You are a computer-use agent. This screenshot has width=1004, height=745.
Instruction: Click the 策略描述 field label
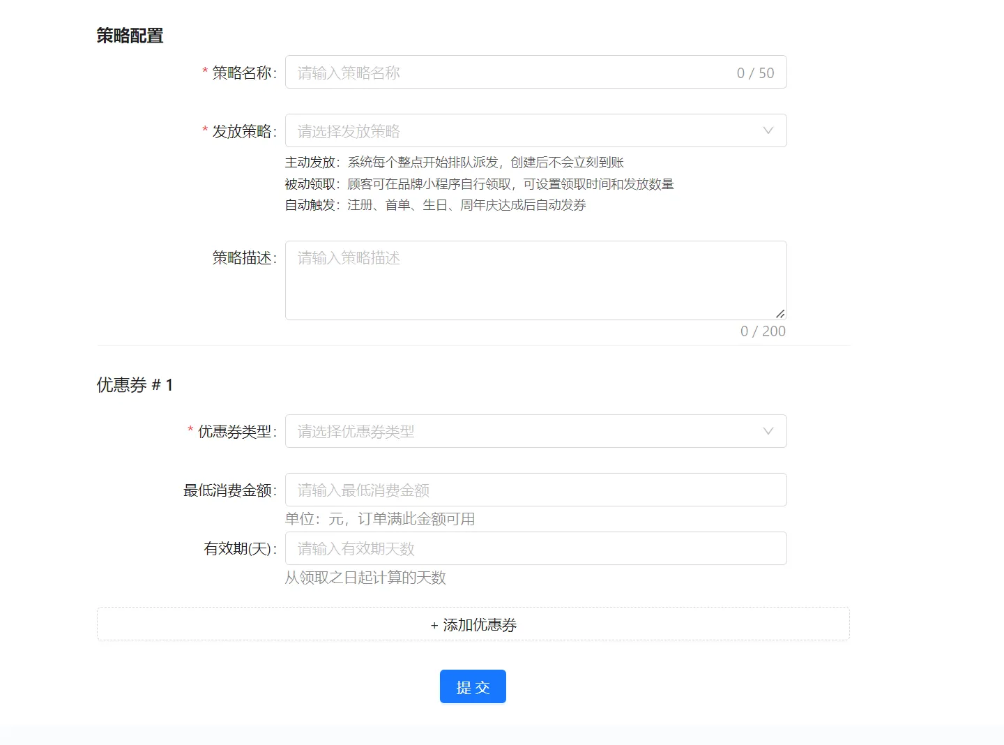(245, 258)
